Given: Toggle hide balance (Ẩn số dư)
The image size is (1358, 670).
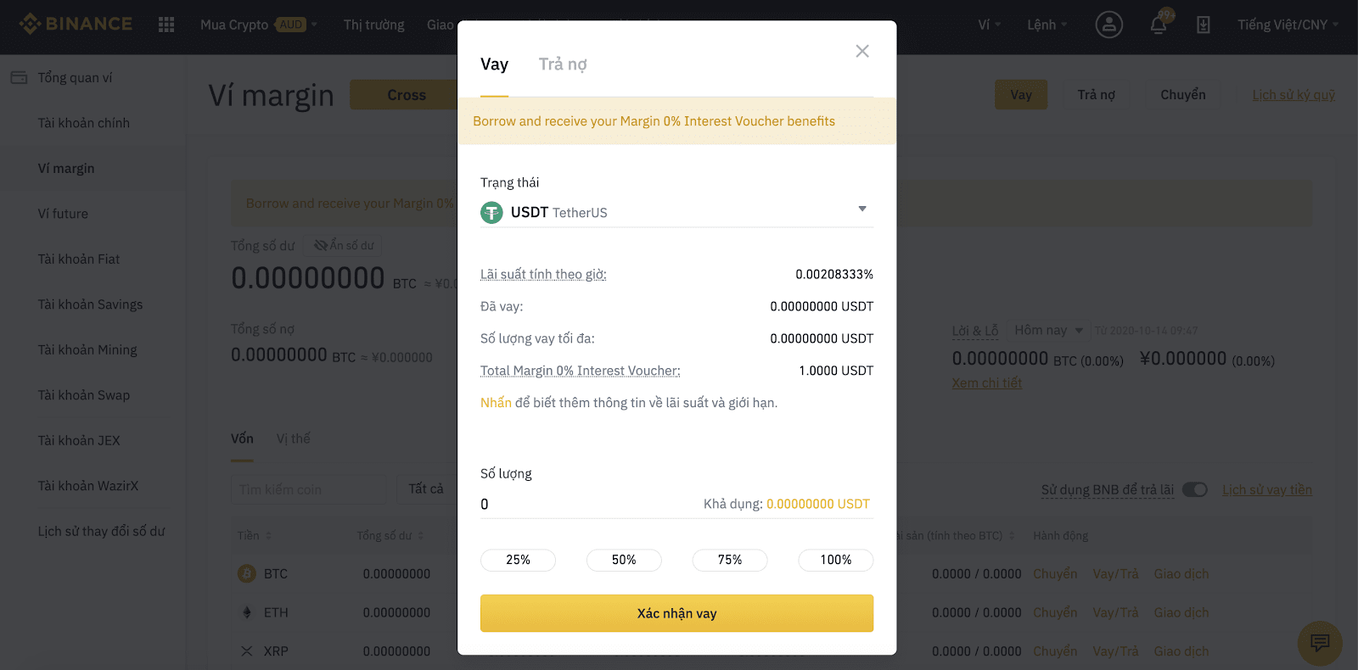Looking at the screenshot, I should tap(343, 245).
